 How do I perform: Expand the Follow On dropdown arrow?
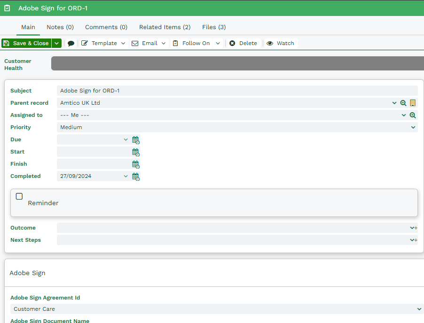(218, 43)
